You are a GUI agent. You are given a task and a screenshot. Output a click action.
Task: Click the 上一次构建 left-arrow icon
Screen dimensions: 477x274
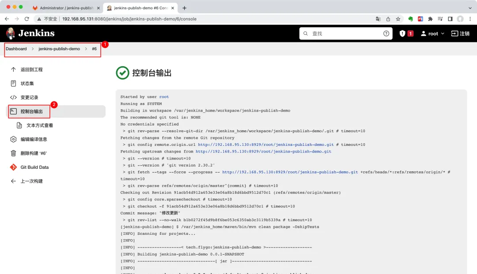point(13,181)
